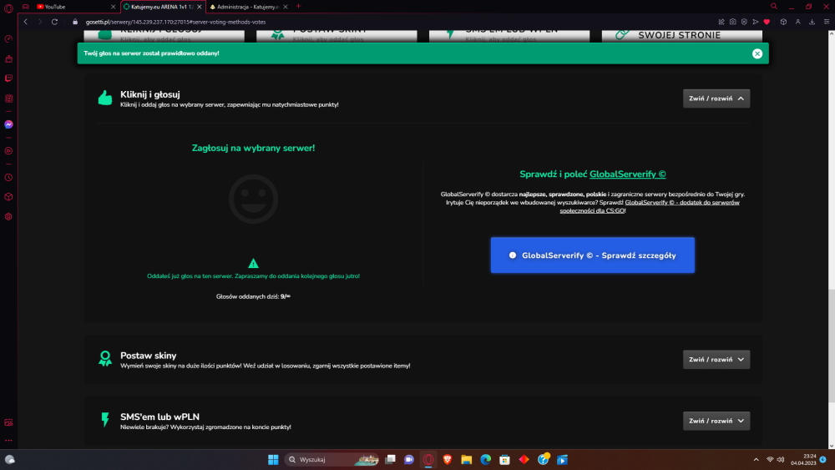This screenshot has width=835, height=470.
Task: Open the GlobalServerify © heading link
Action: (627, 174)
